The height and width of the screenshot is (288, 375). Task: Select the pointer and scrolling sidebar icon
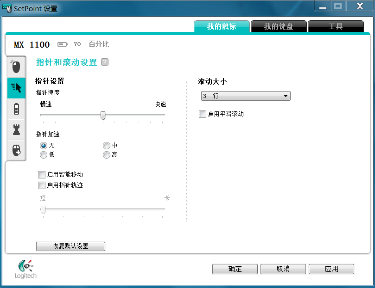(x=16, y=88)
